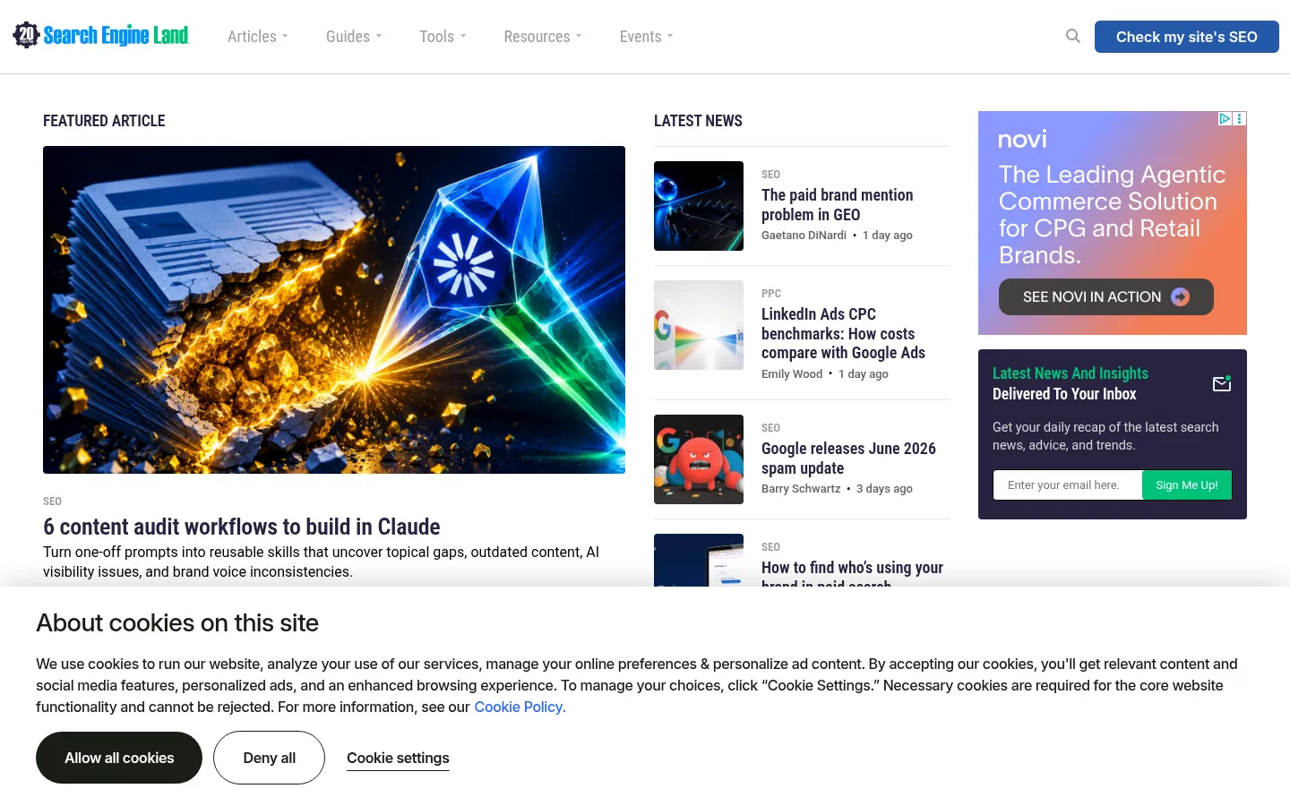The image size is (1290, 806).
Task: Click the arrow icon in SEE NOVI IN ACTION
Action: pos(1181,297)
